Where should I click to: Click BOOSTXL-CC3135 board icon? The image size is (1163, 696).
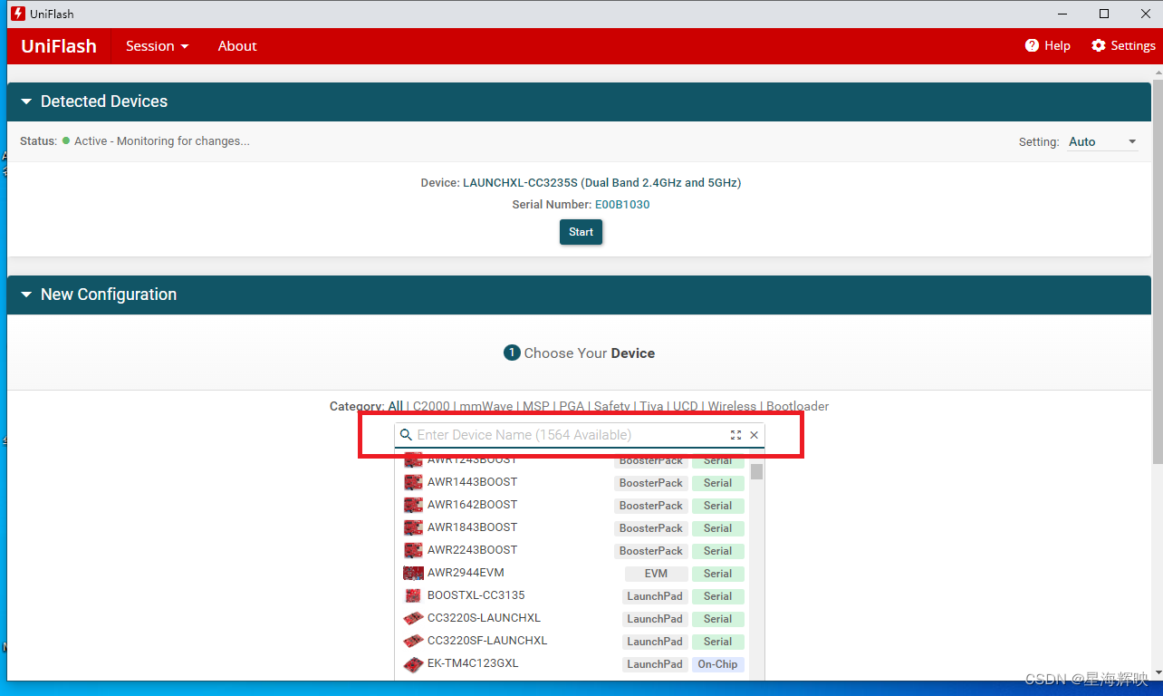pos(413,595)
